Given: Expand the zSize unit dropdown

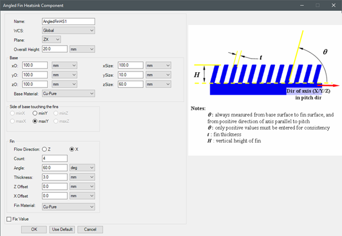Looking at the screenshot, I should click(158, 84).
